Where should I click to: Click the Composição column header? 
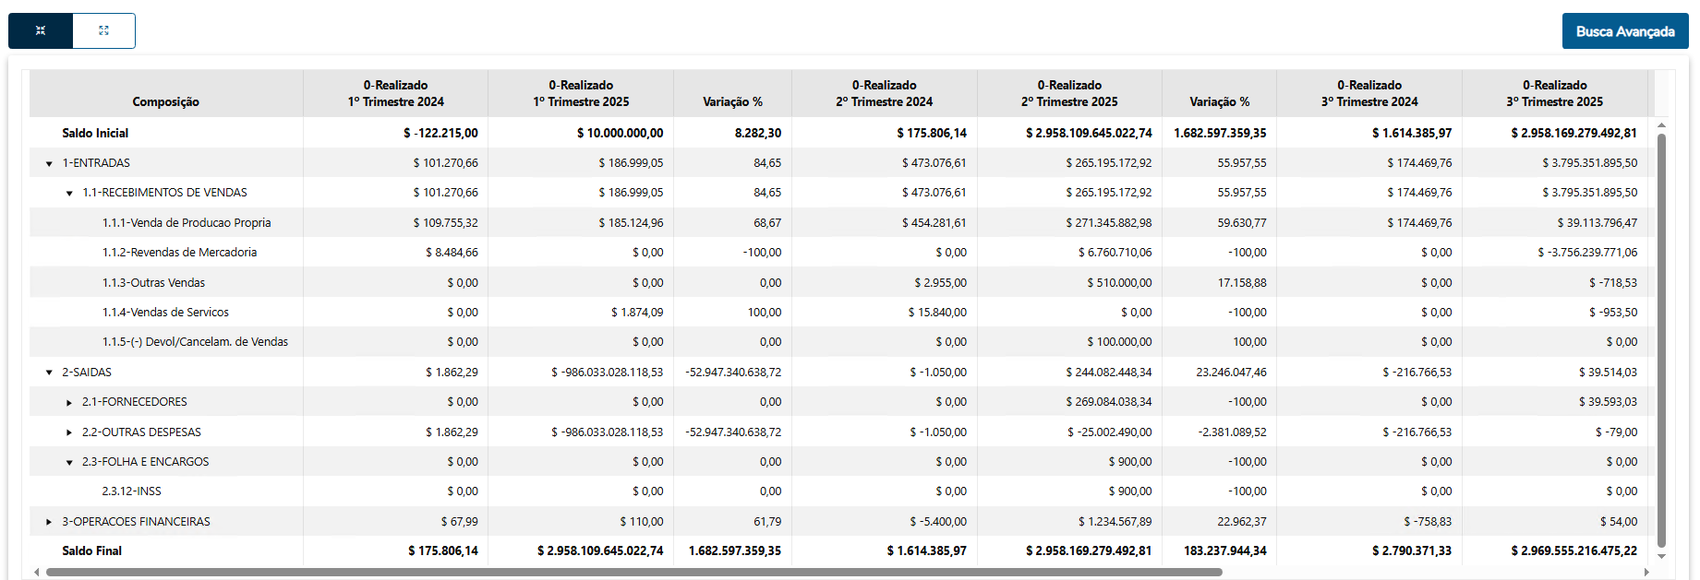coord(165,101)
